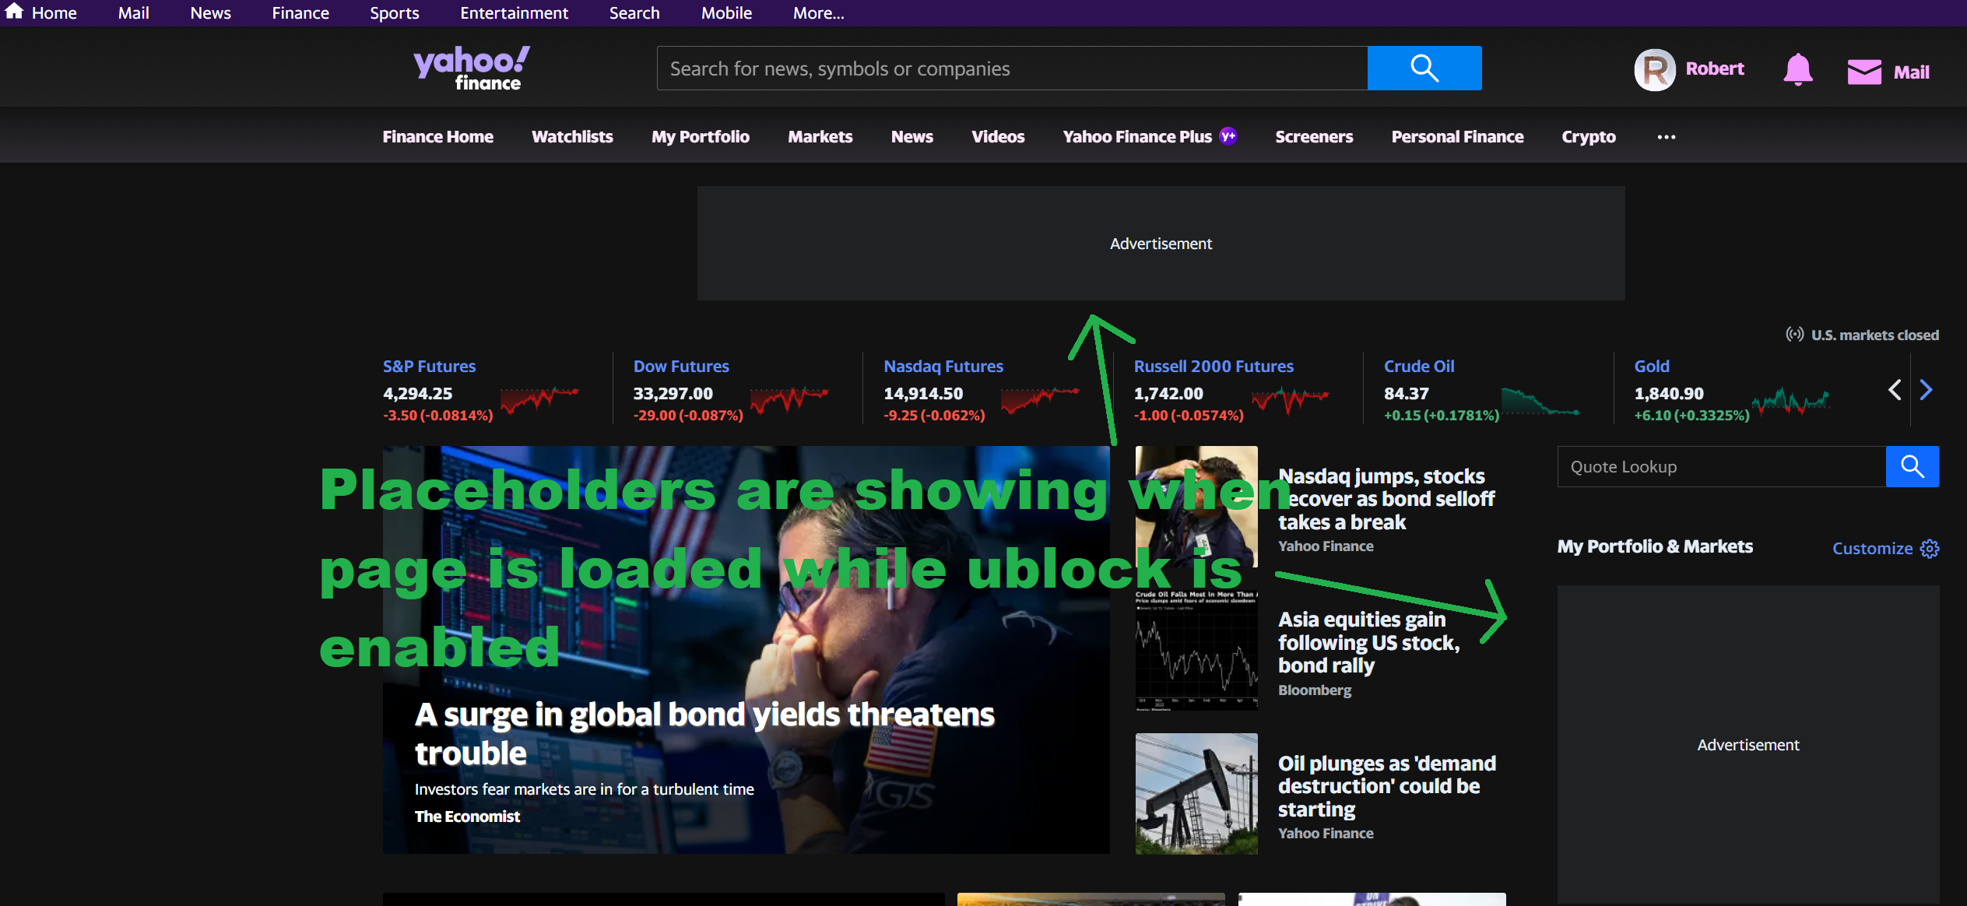The image size is (1967, 906).
Task: Click the Yahoo Finance Plus link
Action: coord(1137,136)
